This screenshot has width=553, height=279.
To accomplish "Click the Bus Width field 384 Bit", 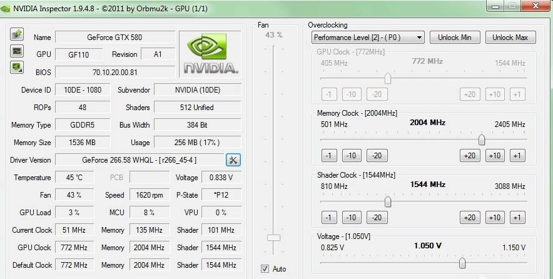I will click(198, 125).
